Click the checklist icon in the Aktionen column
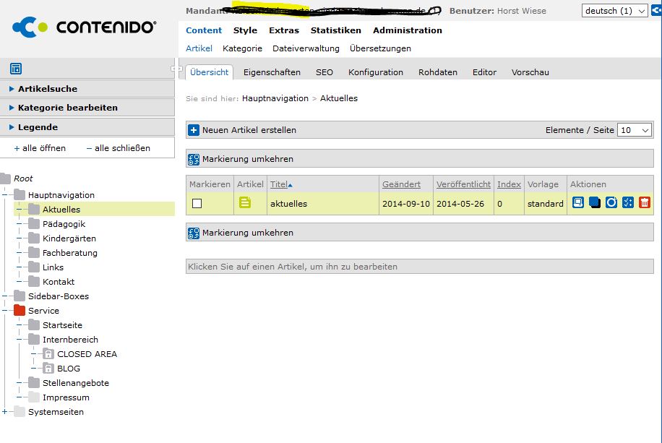Viewport: 662px width, 443px height. 628,203
